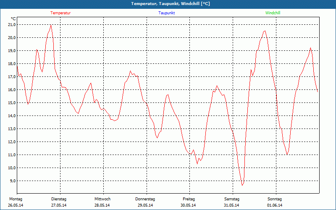
Task: Click the 21 degree peak on Montag
Action: (51, 25)
